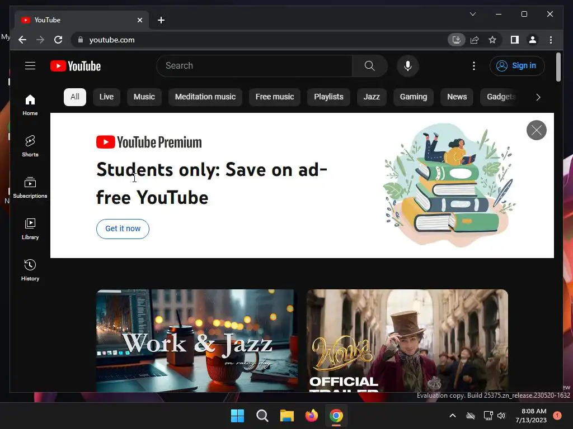Open the taskbar notification badge

click(557, 416)
